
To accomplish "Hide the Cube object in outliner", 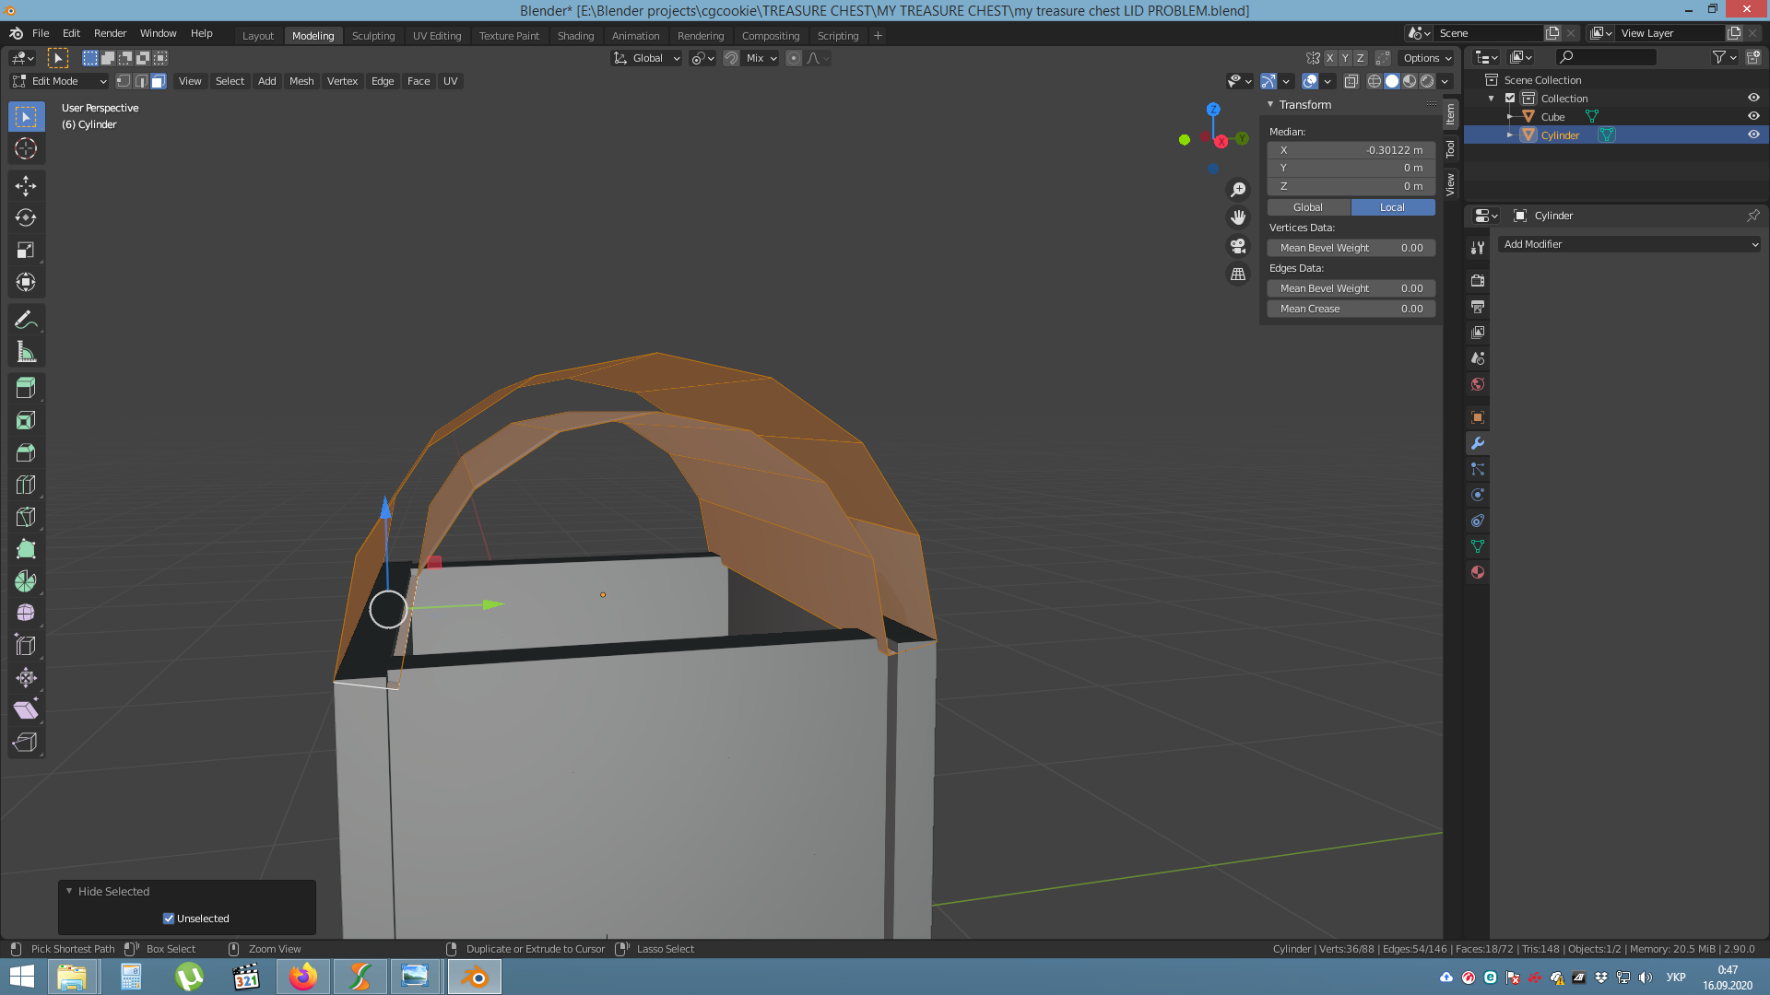I will click(x=1753, y=116).
